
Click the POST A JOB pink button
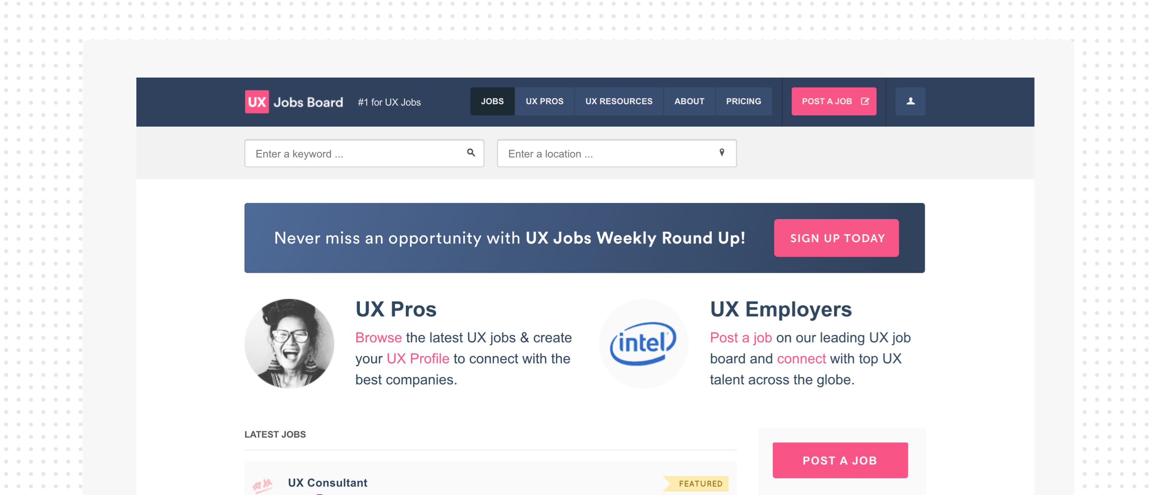click(834, 101)
